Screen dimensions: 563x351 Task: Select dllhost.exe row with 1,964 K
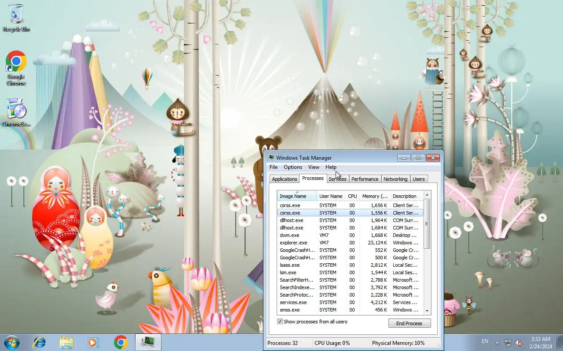pyautogui.click(x=350, y=220)
